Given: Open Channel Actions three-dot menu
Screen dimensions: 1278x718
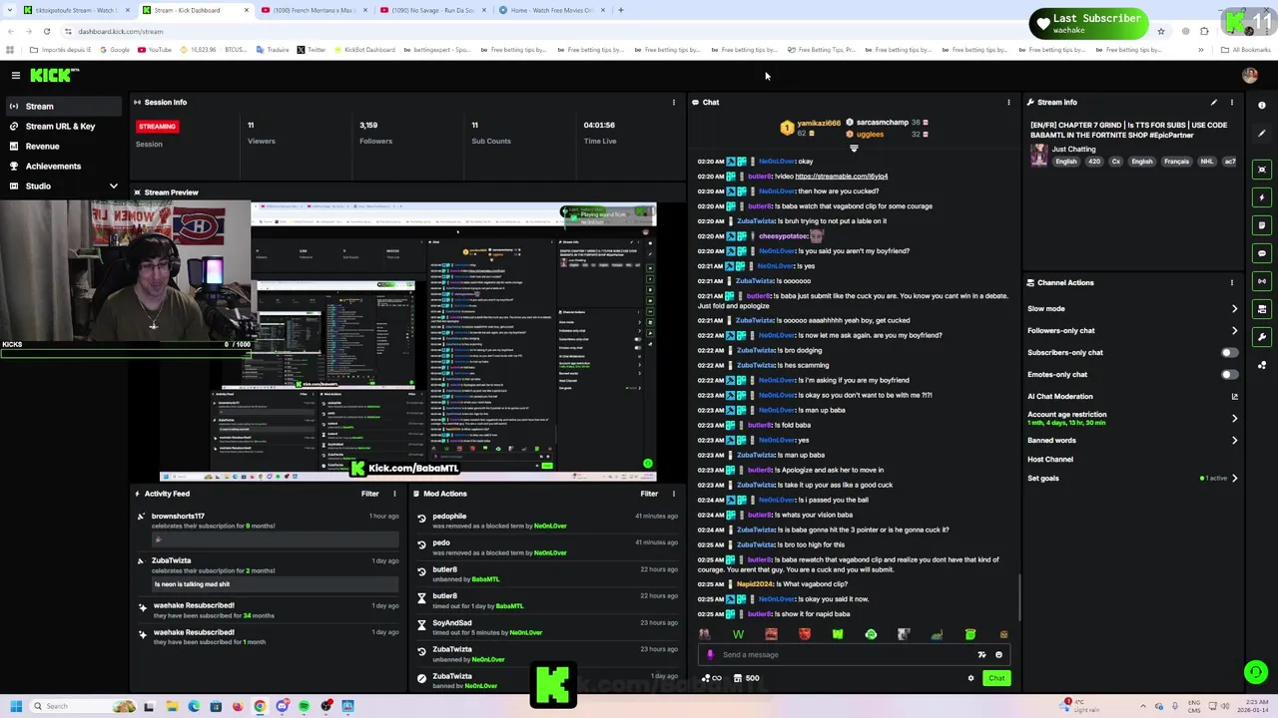Looking at the screenshot, I should (x=1231, y=282).
